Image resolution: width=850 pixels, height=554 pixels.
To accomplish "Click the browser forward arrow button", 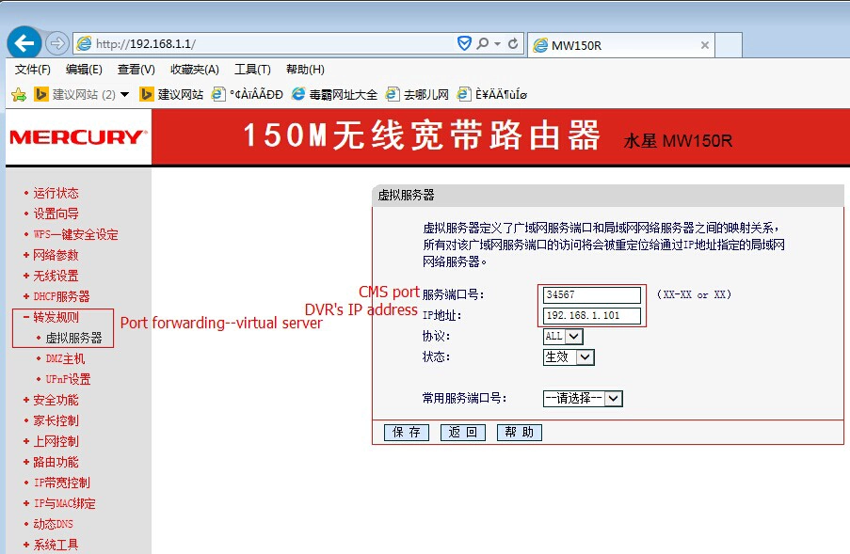I will click(56, 43).
